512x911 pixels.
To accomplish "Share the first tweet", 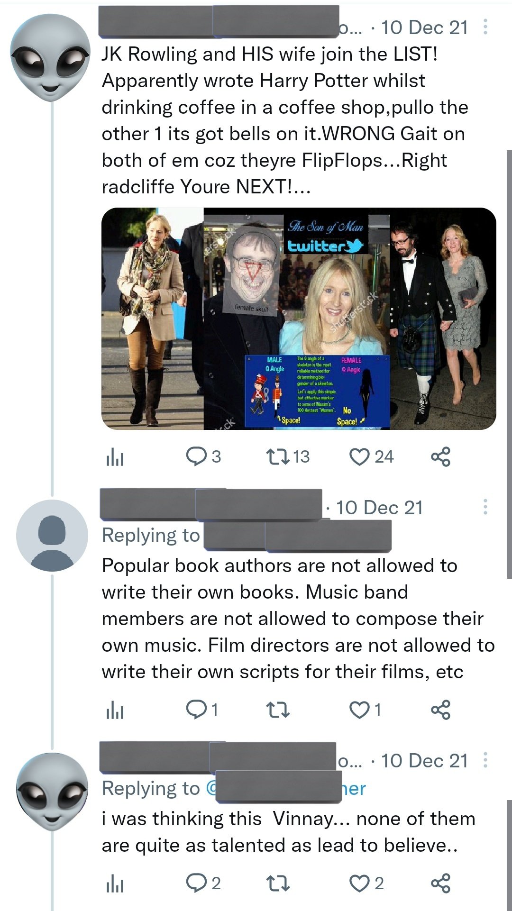I will [440, 457].
